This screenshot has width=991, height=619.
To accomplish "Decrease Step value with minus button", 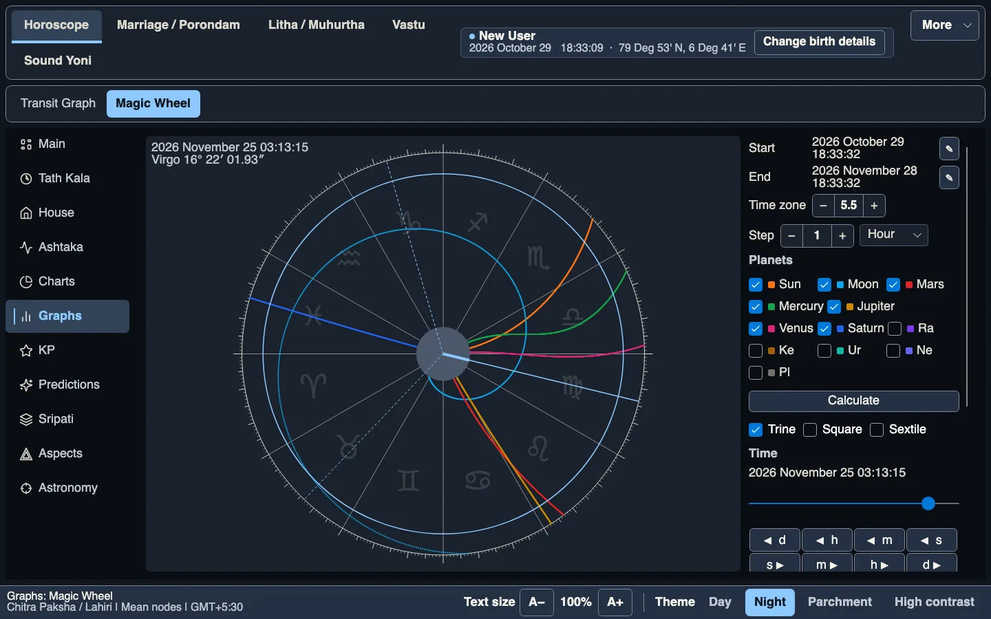I will (x=791, y=236).
